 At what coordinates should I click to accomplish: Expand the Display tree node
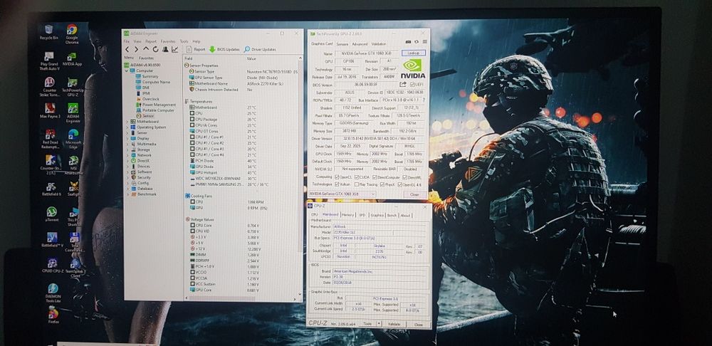pos(127,138)
